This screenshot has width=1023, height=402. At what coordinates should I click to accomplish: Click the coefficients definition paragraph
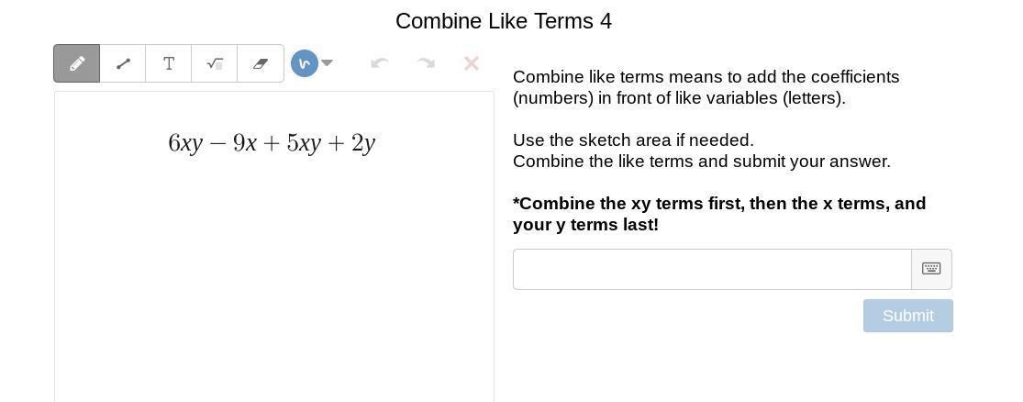[x=706, y=87]
